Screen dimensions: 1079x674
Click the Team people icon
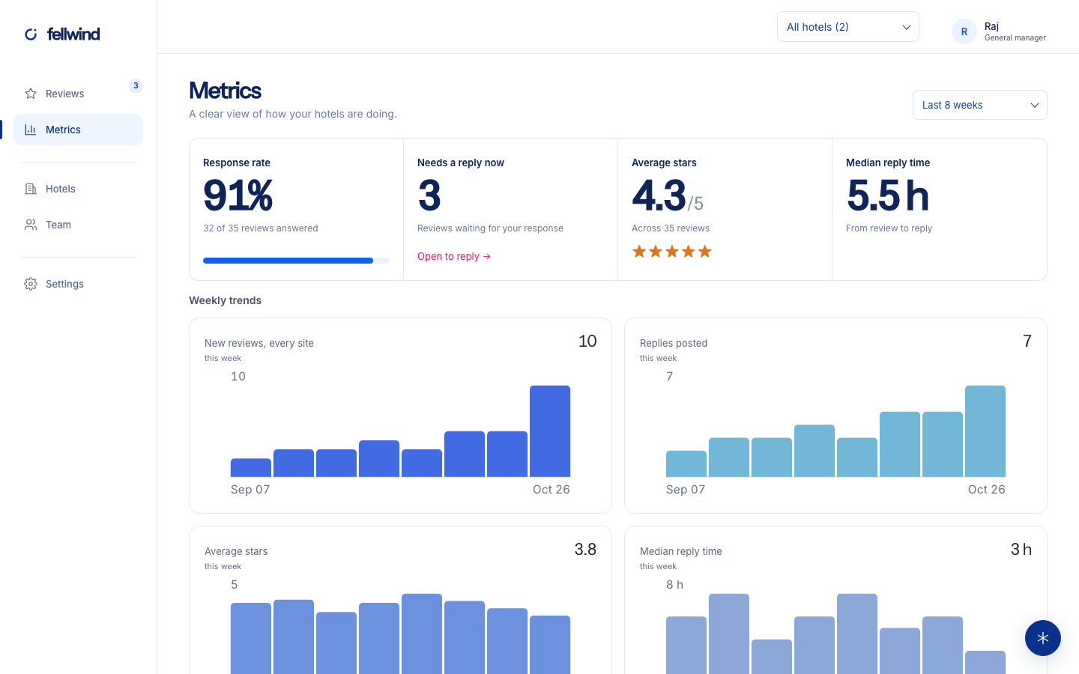(x=31, y=225)
